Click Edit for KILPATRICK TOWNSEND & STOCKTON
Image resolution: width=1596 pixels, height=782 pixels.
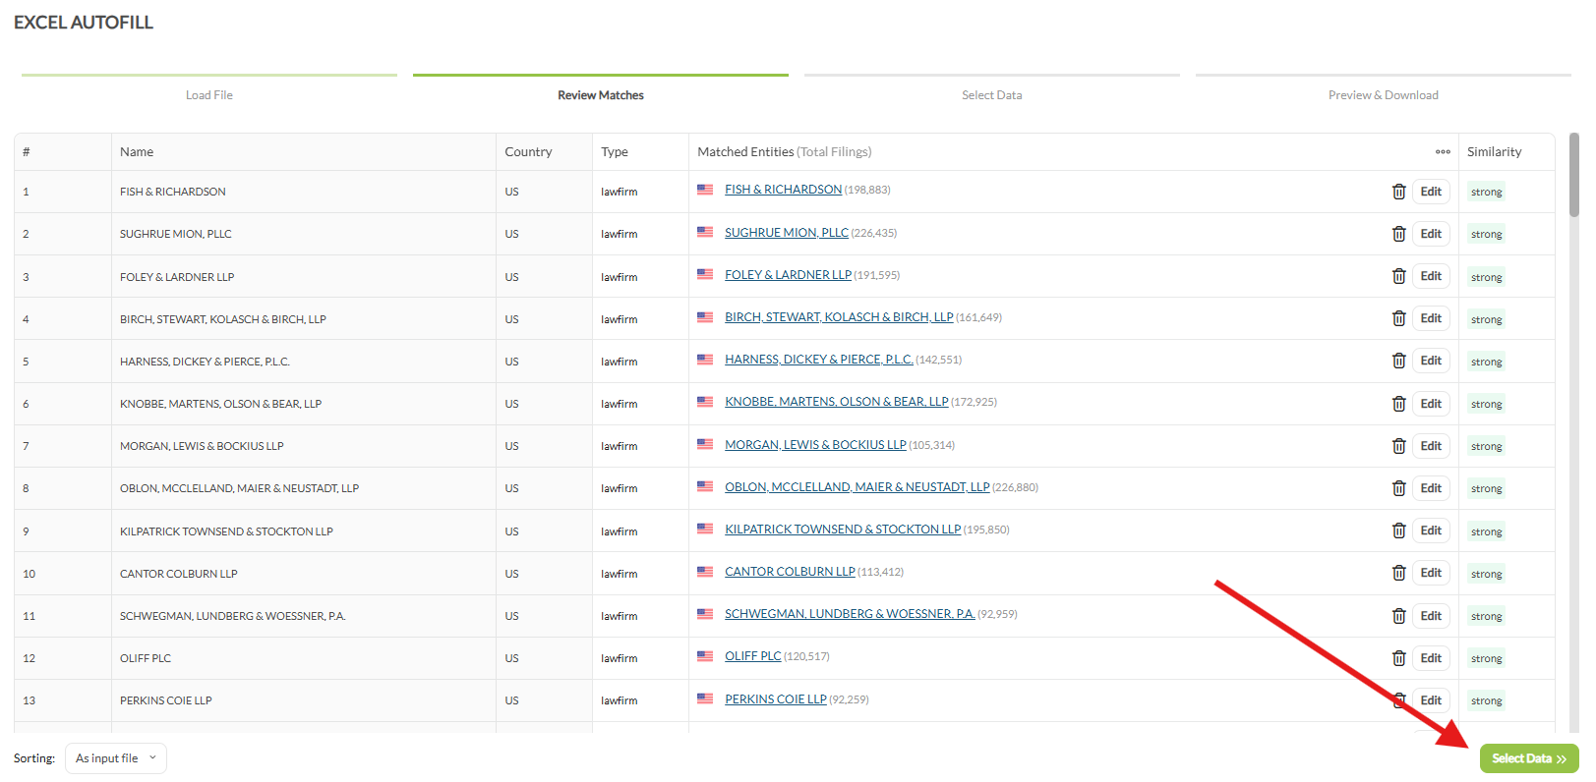pos(1431,531)
